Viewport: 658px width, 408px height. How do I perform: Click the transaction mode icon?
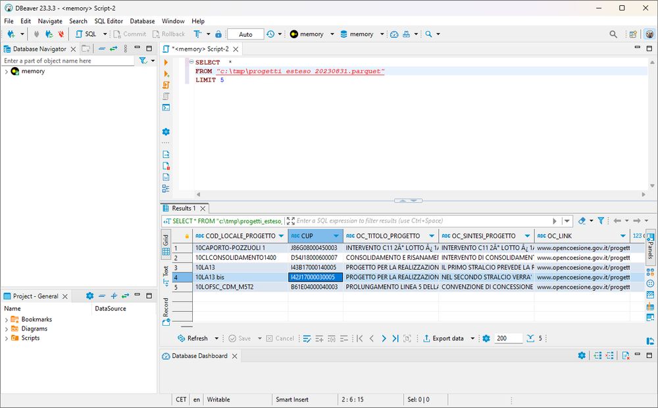(197, 34)
